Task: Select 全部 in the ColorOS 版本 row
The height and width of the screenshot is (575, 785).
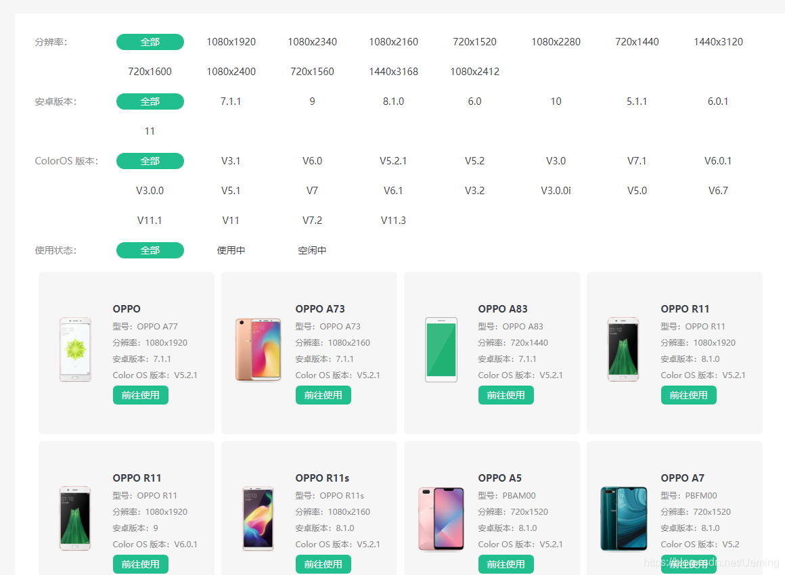Action: pos(150,161)
